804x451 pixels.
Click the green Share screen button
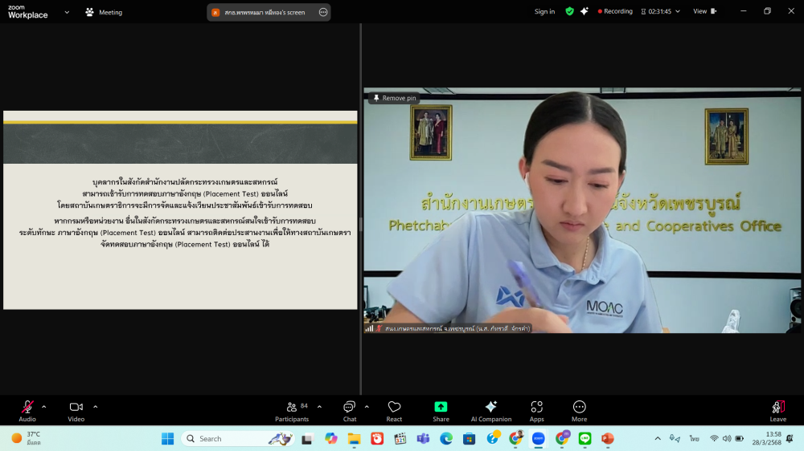coord(441,410)
